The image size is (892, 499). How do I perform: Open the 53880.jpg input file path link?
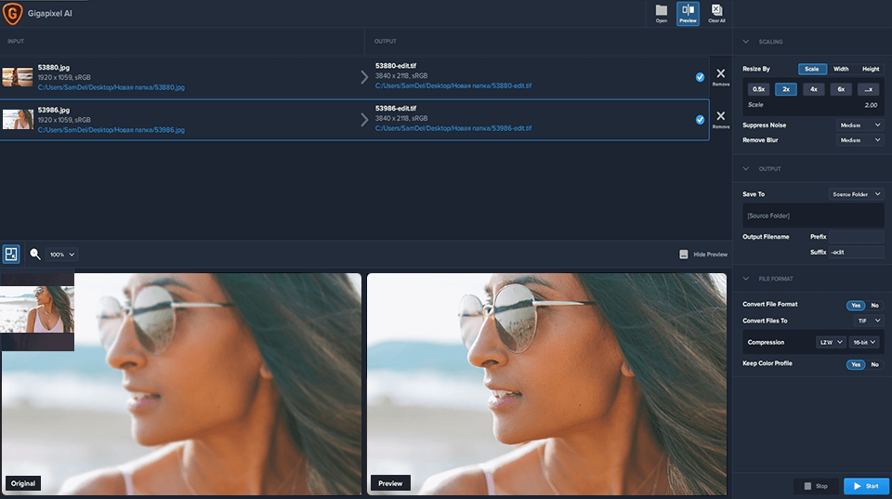[111, 87]
